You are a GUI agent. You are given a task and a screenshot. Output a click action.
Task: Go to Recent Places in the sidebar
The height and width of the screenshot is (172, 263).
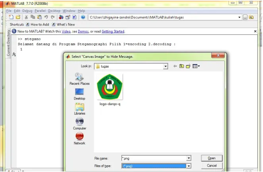pos(79,79)
